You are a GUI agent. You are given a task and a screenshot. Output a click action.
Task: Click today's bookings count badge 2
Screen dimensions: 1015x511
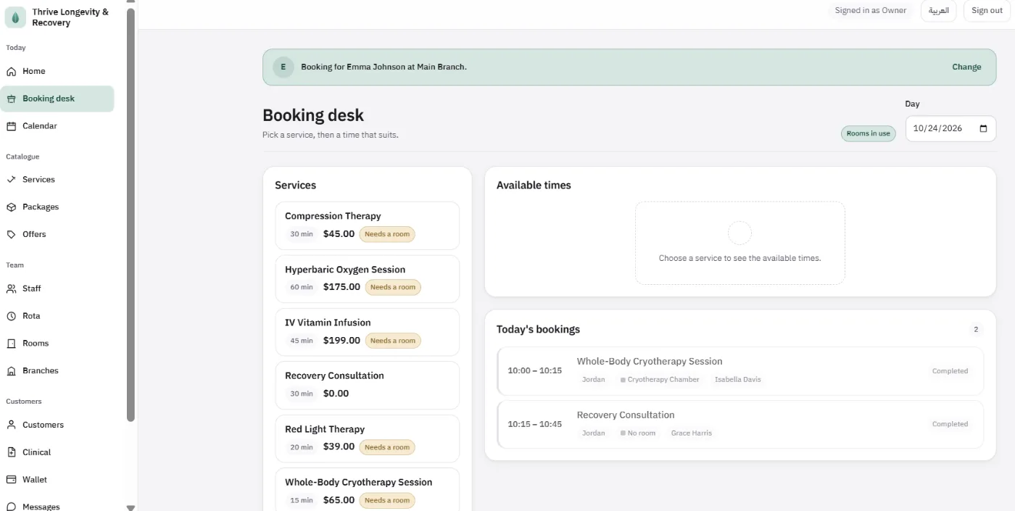976,330
